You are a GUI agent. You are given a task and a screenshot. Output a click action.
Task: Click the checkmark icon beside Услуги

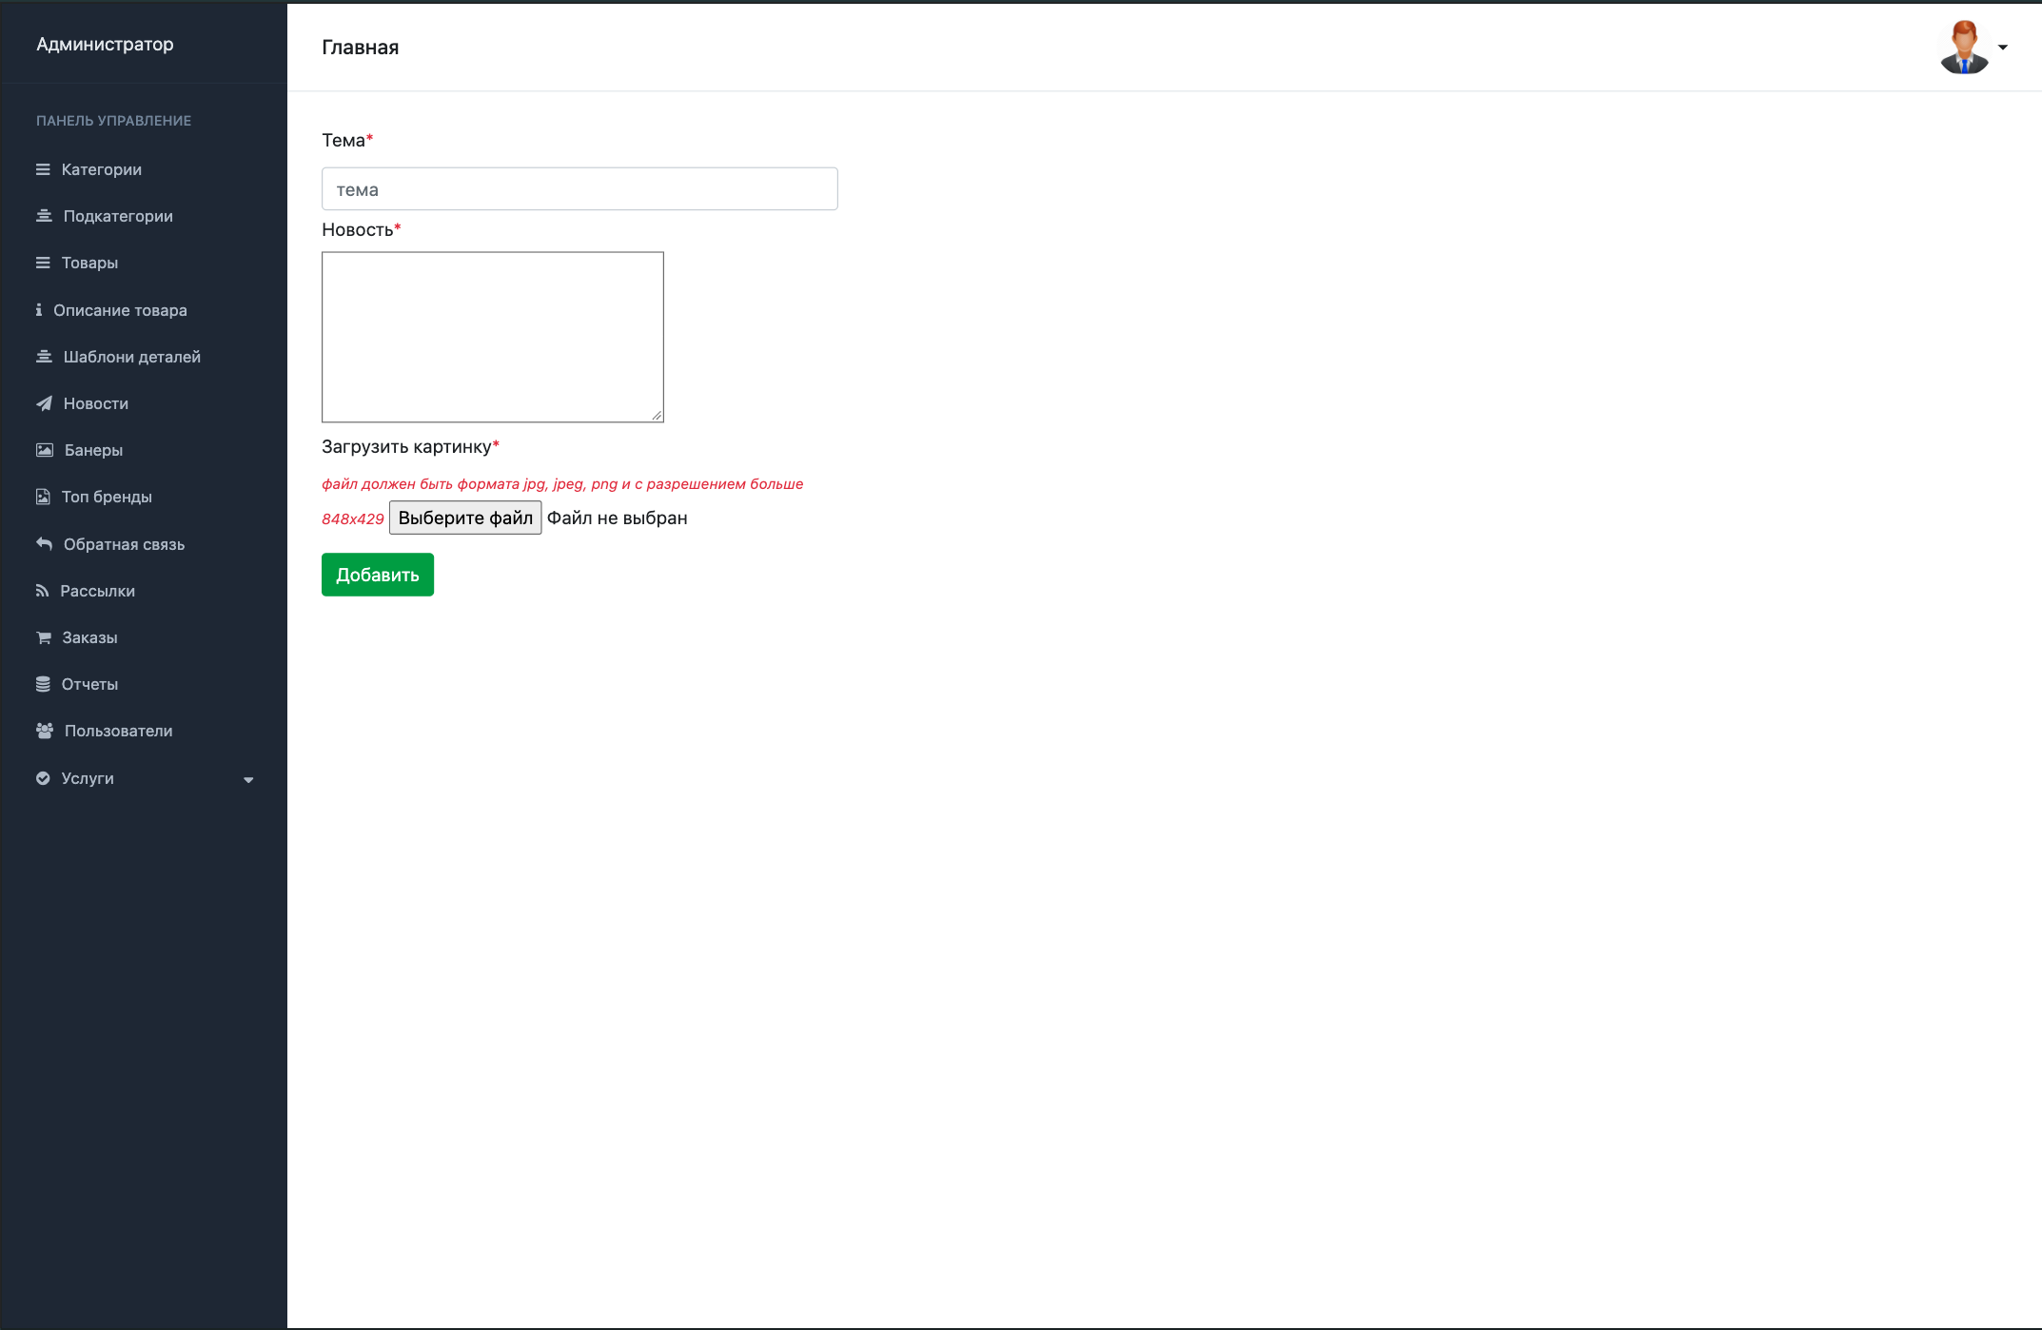[x=43, y=778]
